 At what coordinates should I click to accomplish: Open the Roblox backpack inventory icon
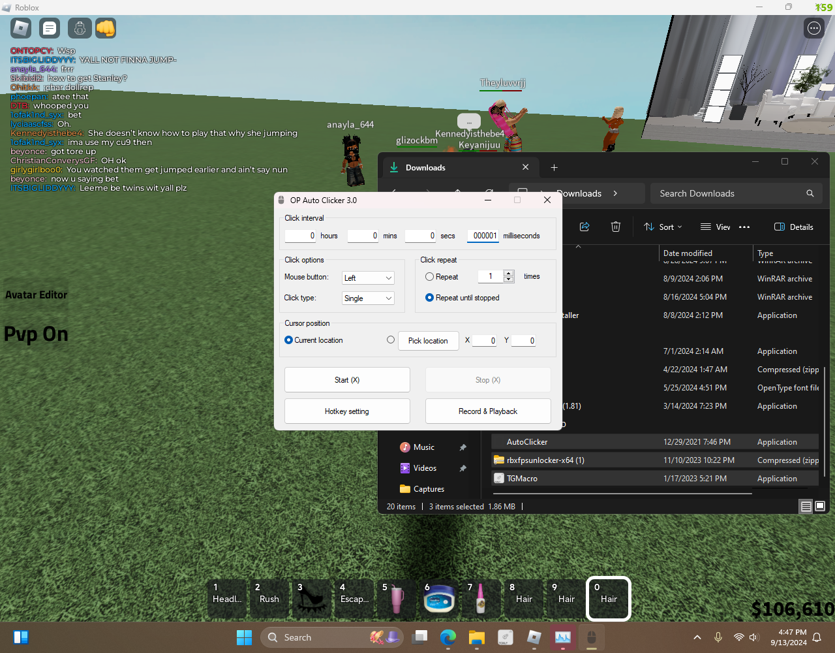click(80, 28)
